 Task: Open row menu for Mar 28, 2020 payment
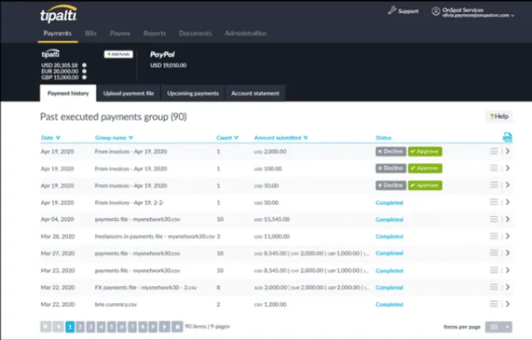click(494, 236)
